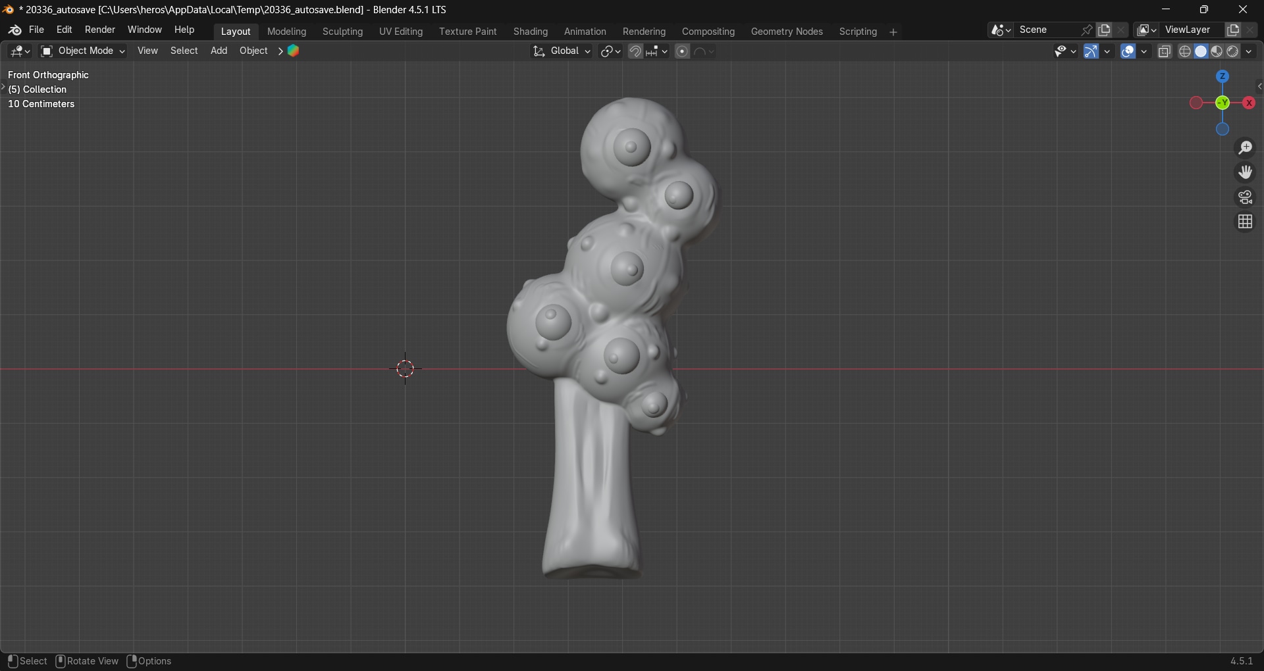Click the pan view hand icon

pyautogui.click(x=1245, y=172)
